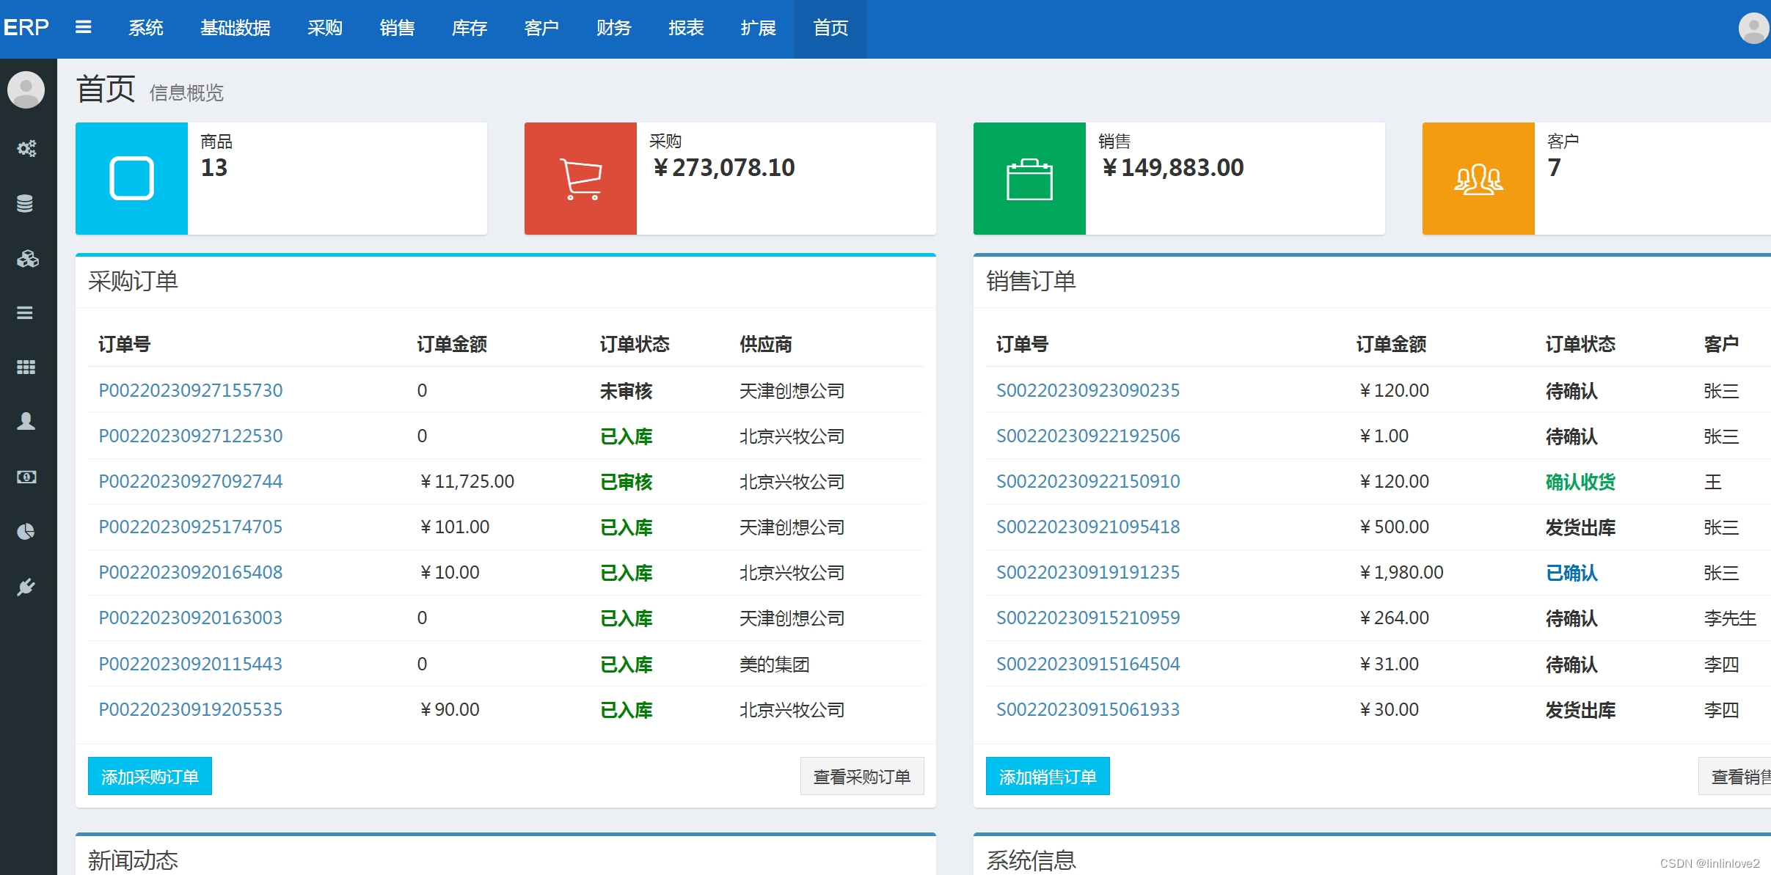Image resolution: width=1771 pixels, height=875 pixels.
Task: Click 添加销售订单 button
Action: click(x=1048, y=776)
